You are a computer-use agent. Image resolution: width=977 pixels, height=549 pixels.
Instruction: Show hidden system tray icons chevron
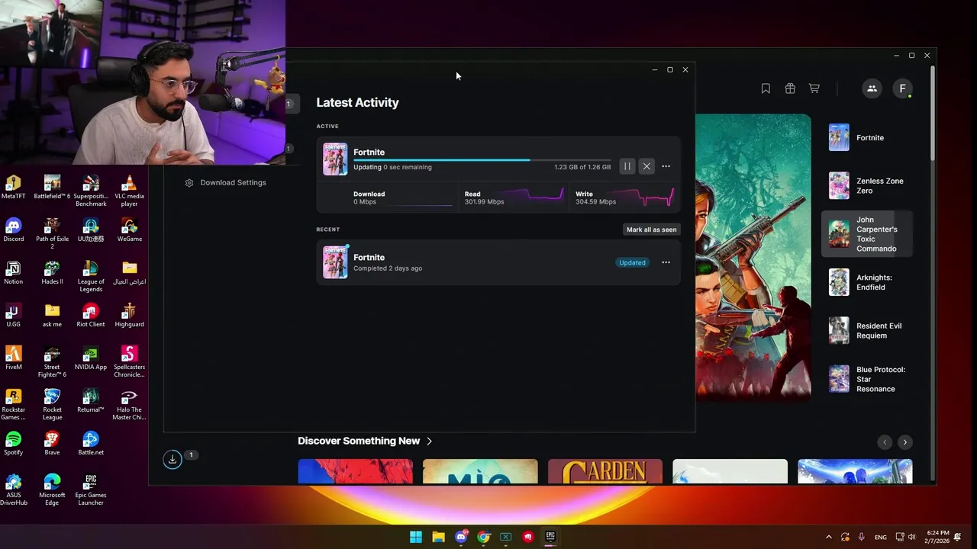pyautogui.click(x=829, y=537)
